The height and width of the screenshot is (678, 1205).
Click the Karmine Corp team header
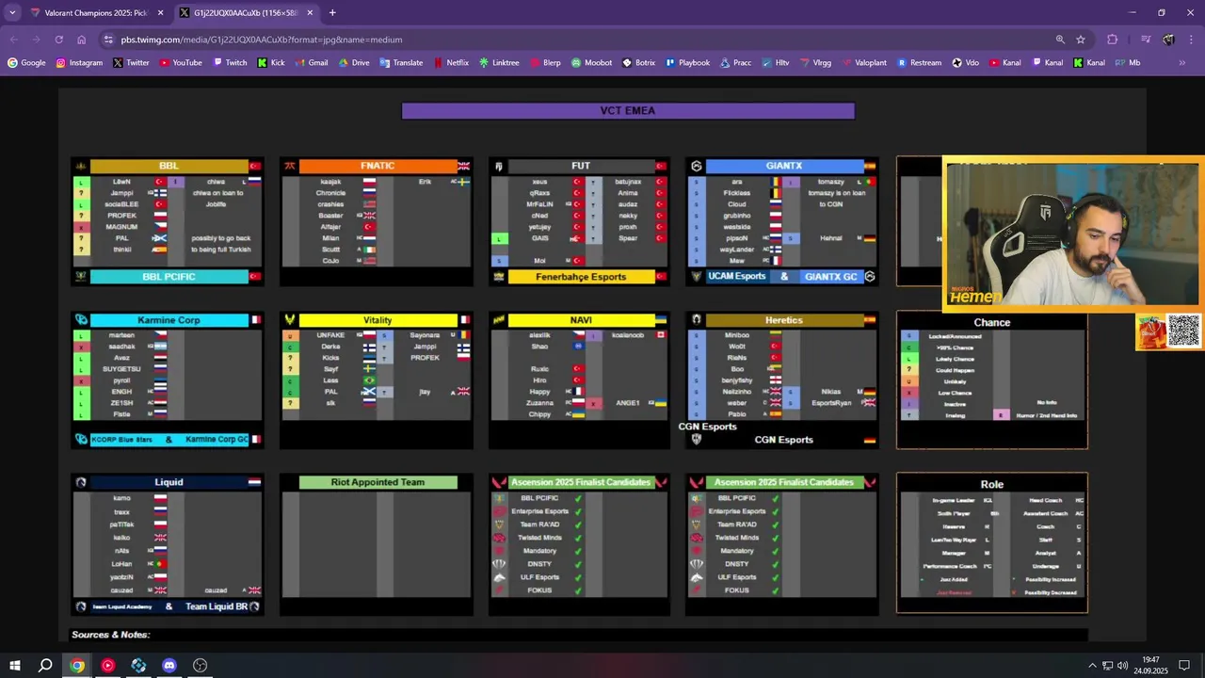169,320
